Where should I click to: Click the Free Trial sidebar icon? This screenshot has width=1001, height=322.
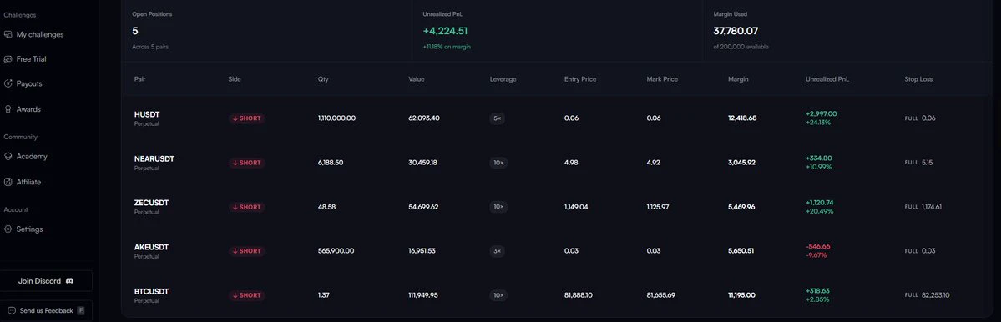click(8, 58)
